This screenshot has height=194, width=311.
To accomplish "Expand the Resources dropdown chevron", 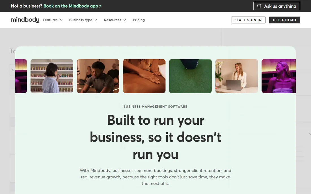I will point(125,20).
